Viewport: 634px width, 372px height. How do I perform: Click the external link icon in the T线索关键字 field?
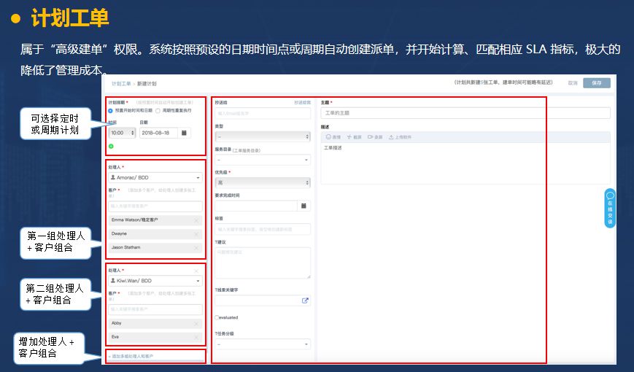tap(305, 301)
